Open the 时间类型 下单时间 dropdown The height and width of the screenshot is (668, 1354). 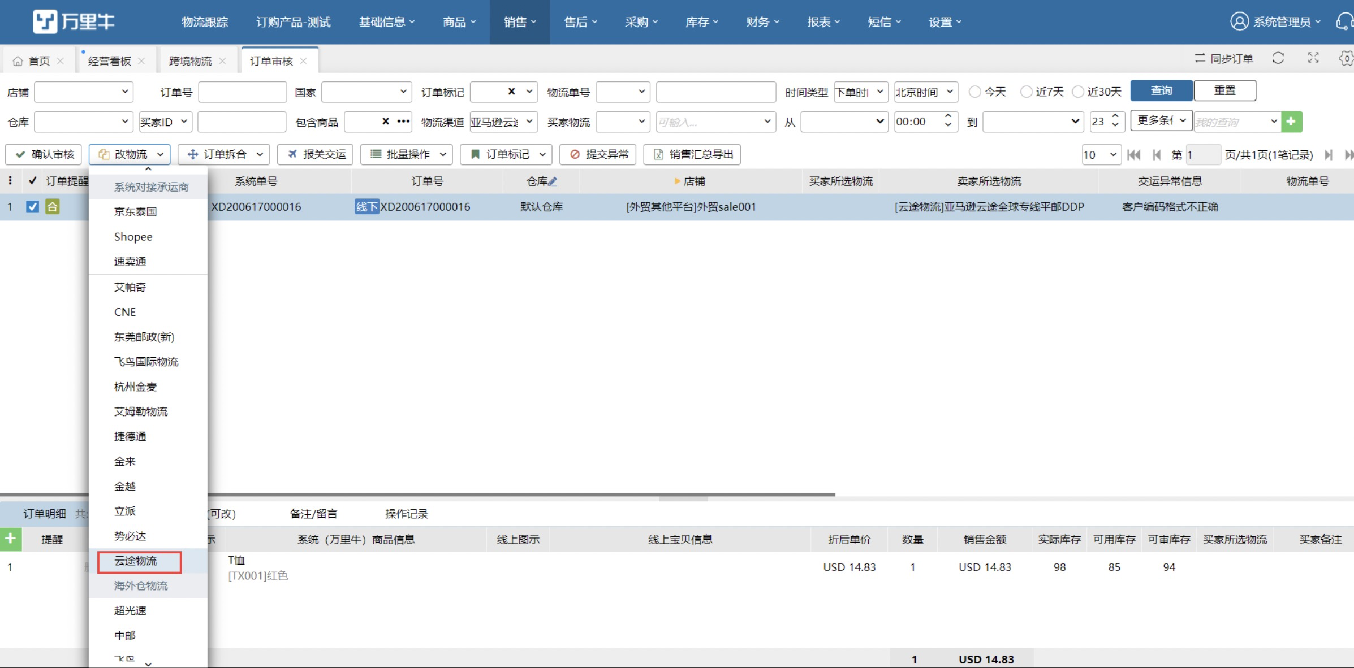[x=860, y=92]
